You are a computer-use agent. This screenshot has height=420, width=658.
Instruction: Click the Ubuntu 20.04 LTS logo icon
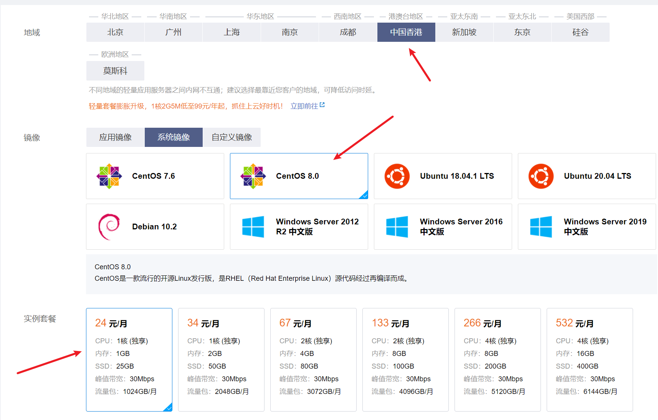(541, 176)
